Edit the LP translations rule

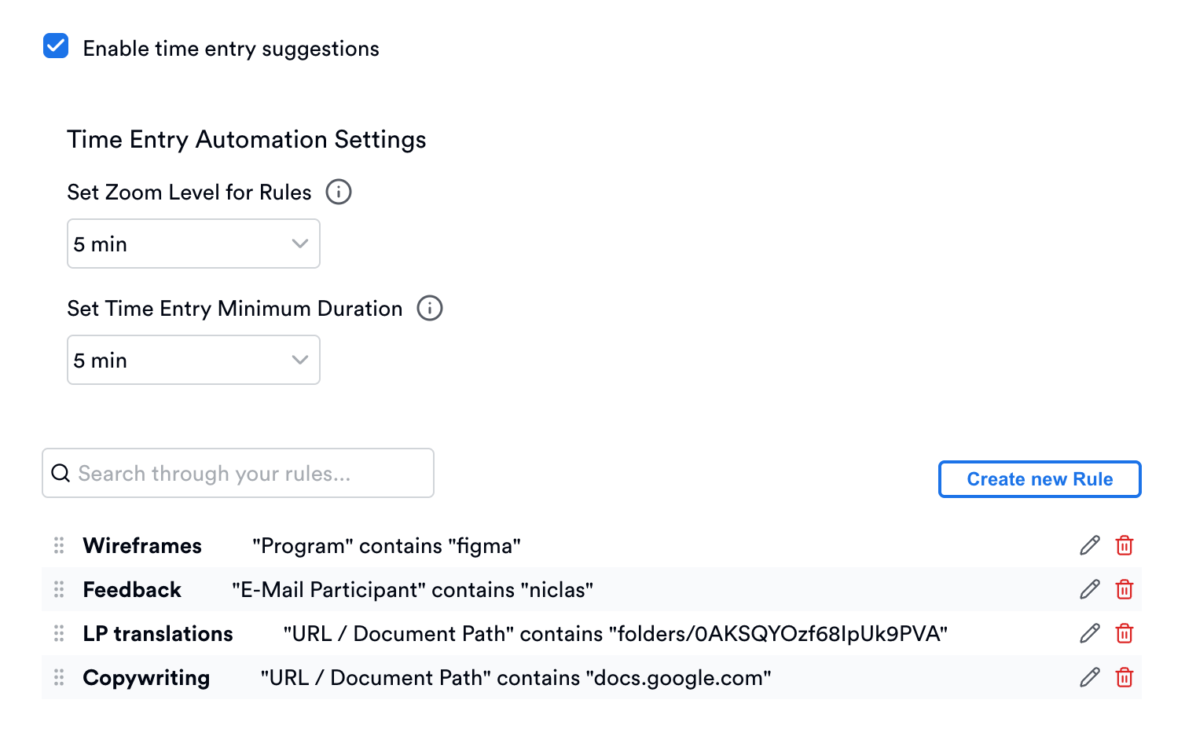1089,633
